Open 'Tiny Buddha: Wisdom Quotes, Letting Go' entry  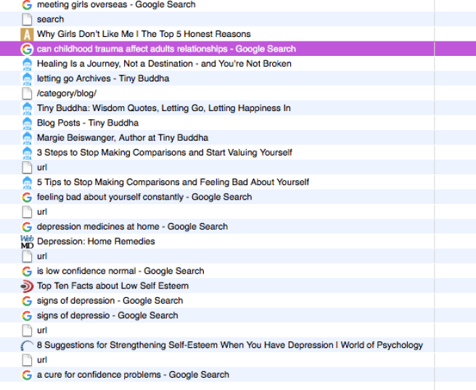tap(163, 108)
